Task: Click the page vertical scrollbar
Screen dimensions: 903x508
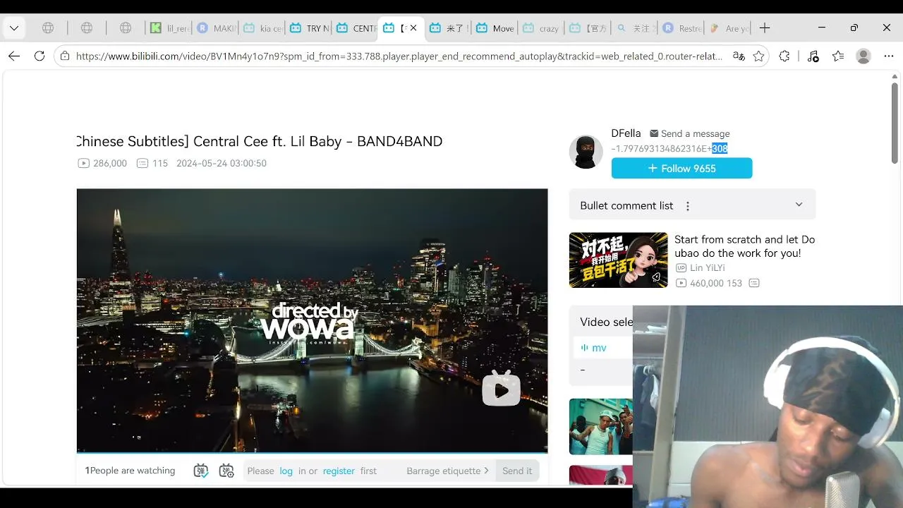Action: point(895,123)
